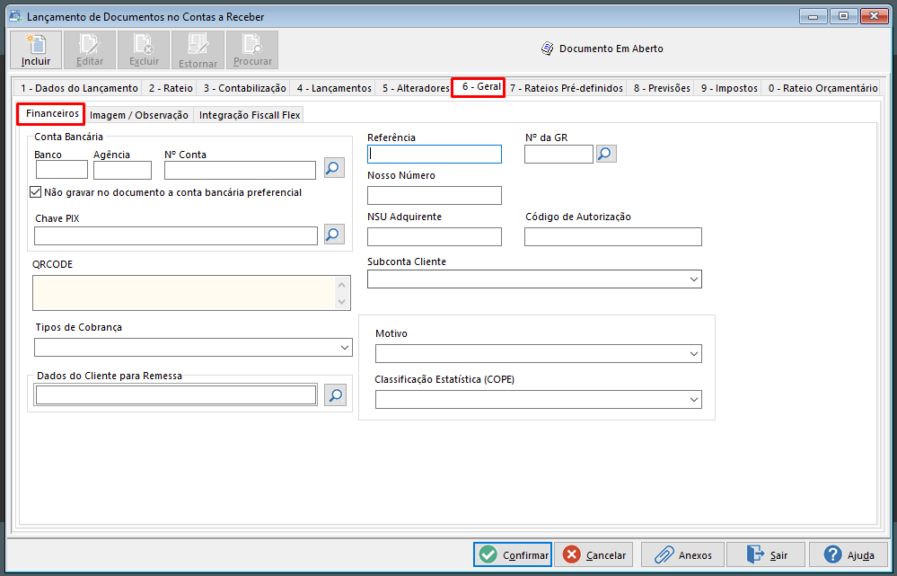This screenshot has height=576, width=897.
Task: Click the Procurar toolbar button
Action: point(252,49)
